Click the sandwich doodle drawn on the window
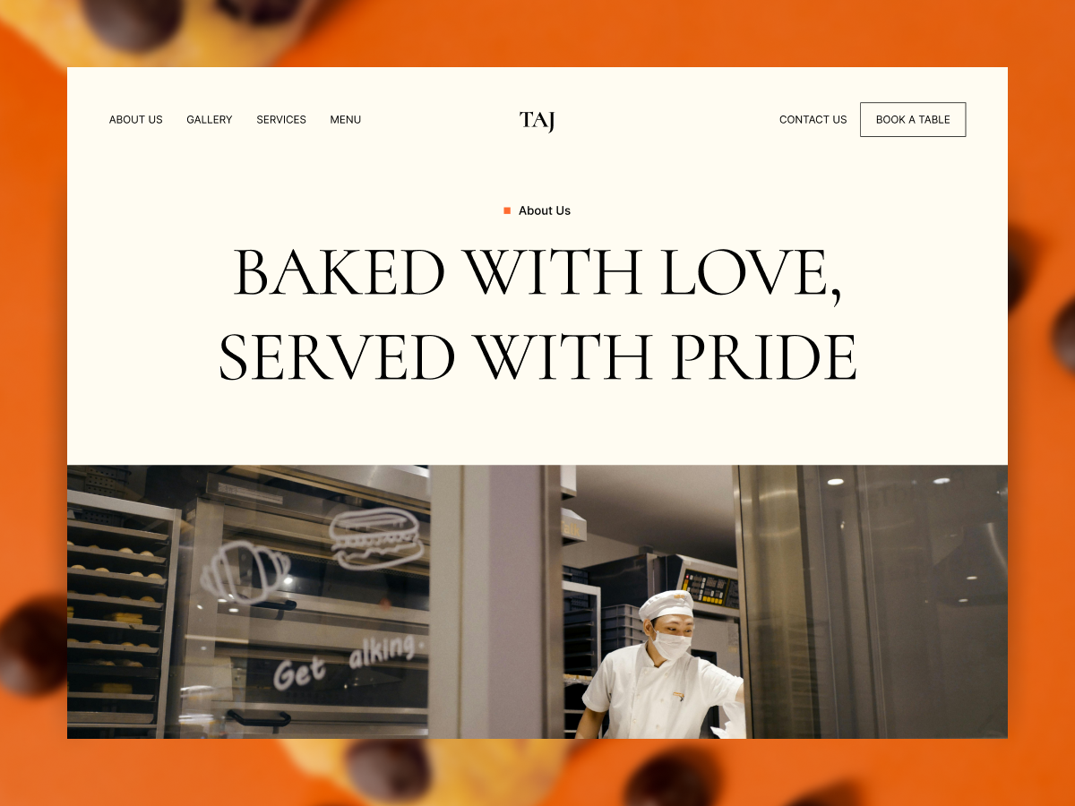This screenshot has width=1075, height=806. tap(375, 537)
